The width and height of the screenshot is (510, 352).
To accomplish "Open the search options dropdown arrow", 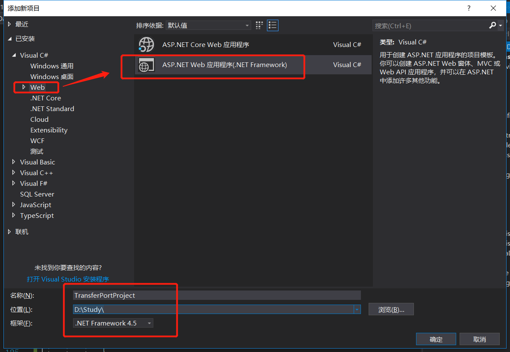I will click(x=501, y=25).
